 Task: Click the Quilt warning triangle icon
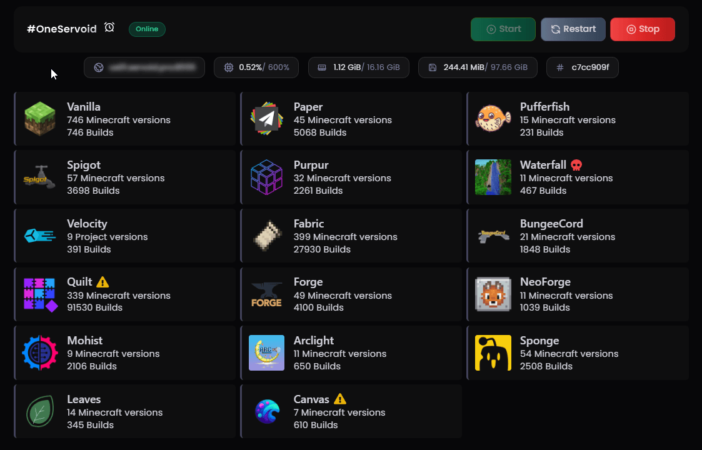[x=103, y=282]
